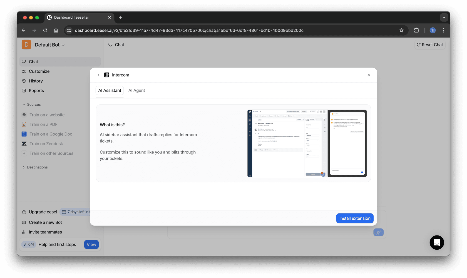Bookmark this page with the star icon

pyautogui.click(x=401, y=30)
